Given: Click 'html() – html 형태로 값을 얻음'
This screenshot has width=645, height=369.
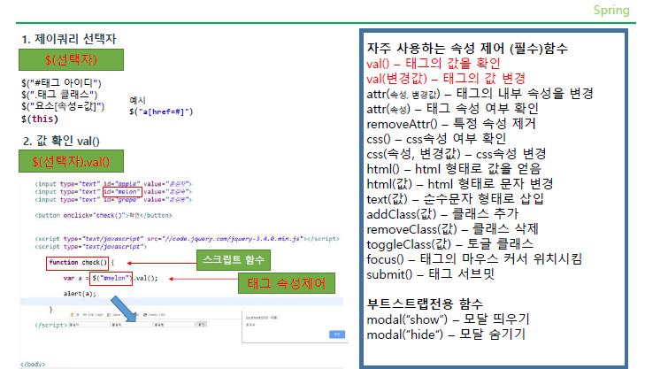Looking at the screenshot, I should tap(454, 169).
